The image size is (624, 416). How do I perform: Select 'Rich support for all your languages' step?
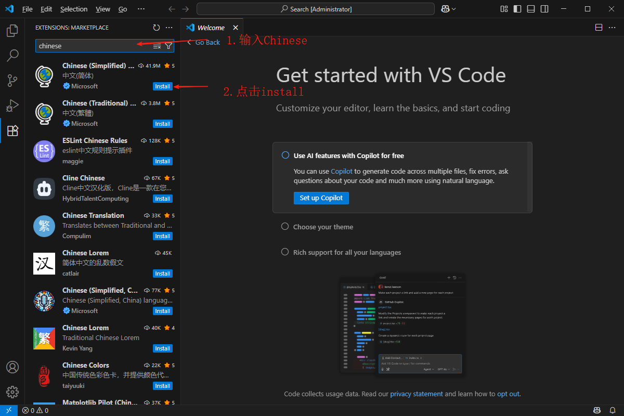pyautogui.click(x=341, y=252)
